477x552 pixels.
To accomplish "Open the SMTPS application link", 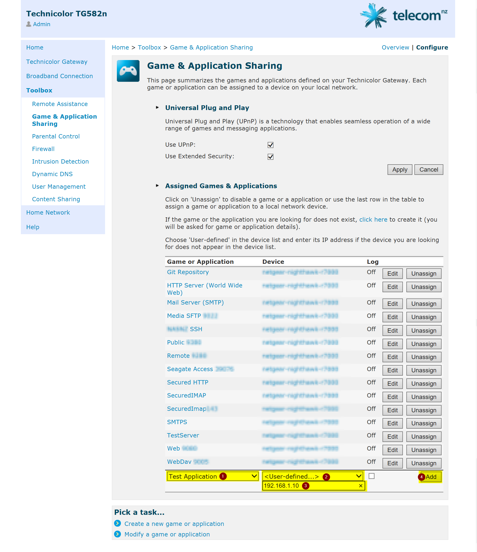I will (x=177, y=422).
